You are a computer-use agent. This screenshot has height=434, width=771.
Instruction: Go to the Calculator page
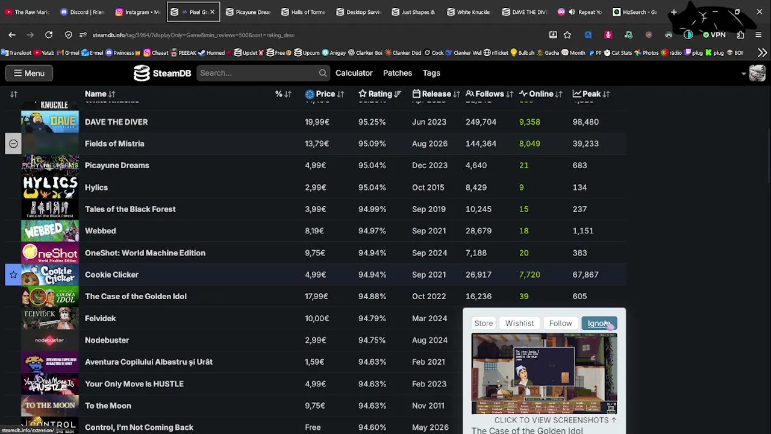click(354, 73)
